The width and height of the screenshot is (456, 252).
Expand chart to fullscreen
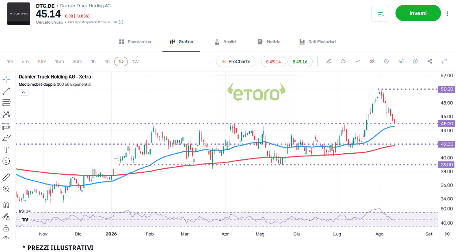click(x=444, y=61)
